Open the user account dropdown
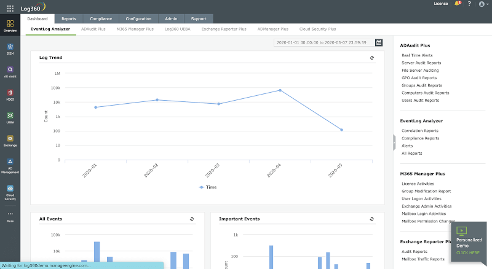The image size is (492, 269). click(483, 4)
